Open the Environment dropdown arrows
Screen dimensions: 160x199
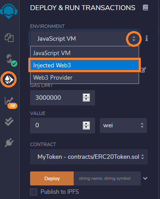134,39
